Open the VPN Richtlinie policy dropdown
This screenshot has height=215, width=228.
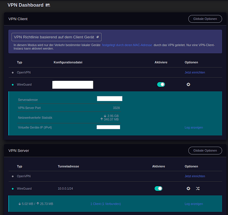56,37
